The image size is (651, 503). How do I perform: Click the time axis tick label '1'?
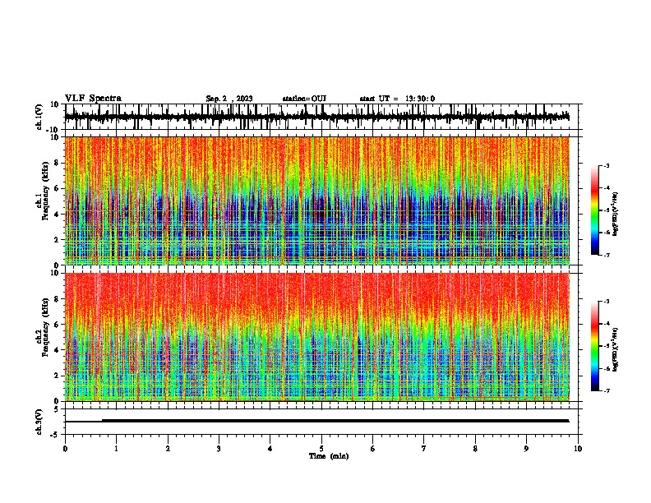[116, 449]
